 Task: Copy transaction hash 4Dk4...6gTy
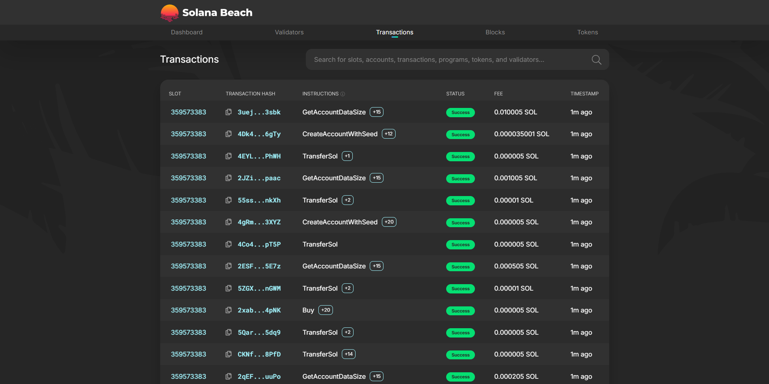click(229, 134)
